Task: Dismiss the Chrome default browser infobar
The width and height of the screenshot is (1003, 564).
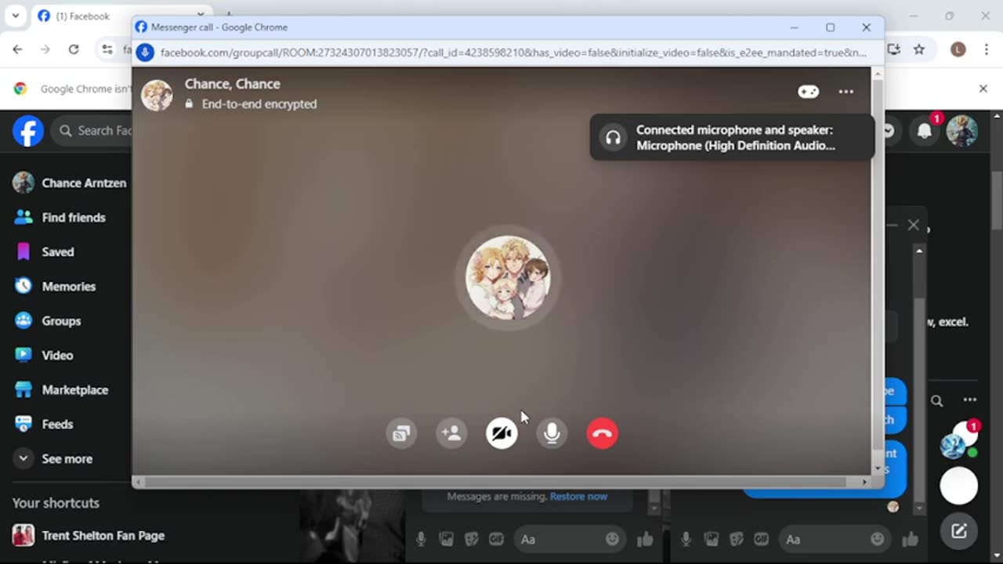Action: (x=983, y=89)
